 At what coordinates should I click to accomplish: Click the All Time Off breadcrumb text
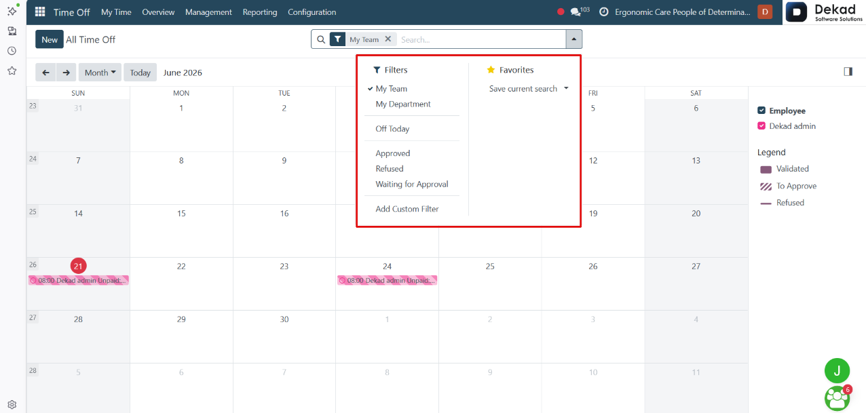point(90,39)
